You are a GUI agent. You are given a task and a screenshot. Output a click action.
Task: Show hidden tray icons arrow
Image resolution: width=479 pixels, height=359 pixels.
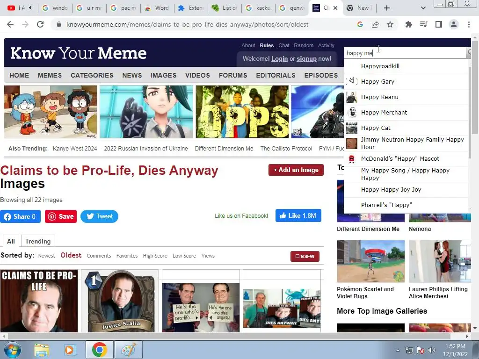(x=398, y=351)
